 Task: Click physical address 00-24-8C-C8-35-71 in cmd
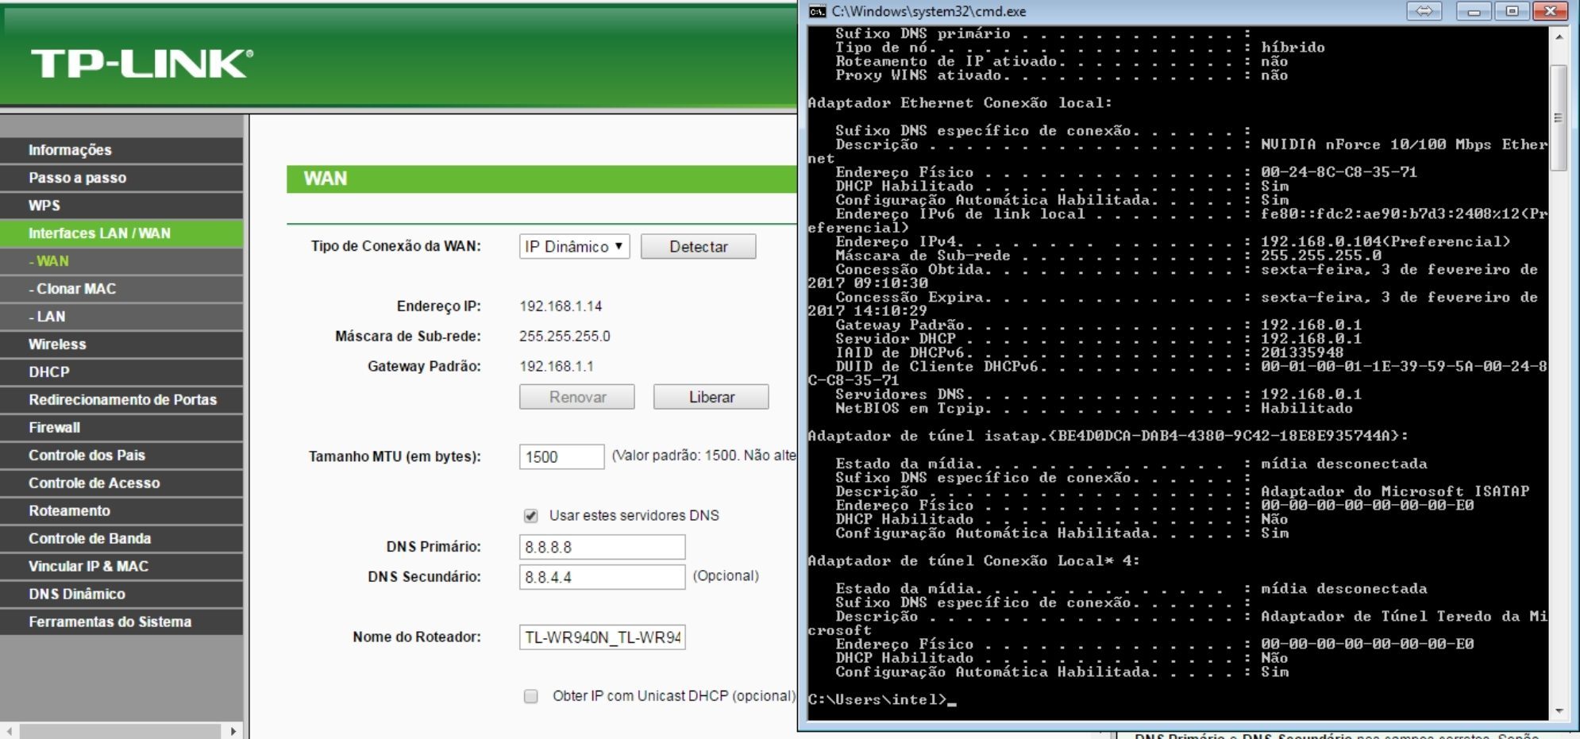1339,172
